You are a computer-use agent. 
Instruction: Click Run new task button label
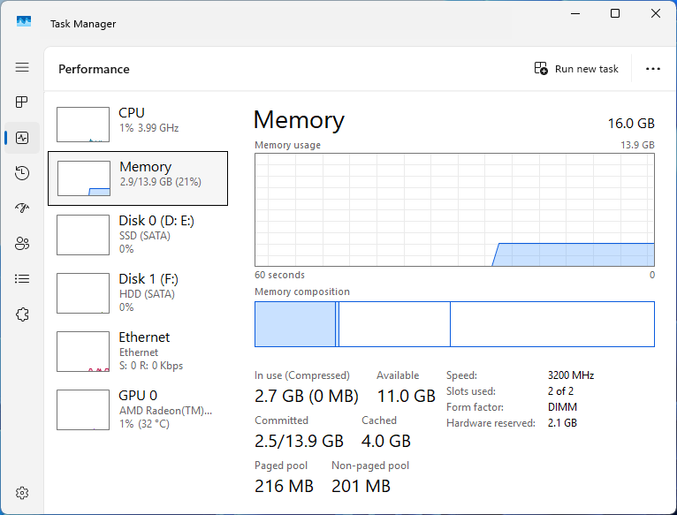click(586, 69)
